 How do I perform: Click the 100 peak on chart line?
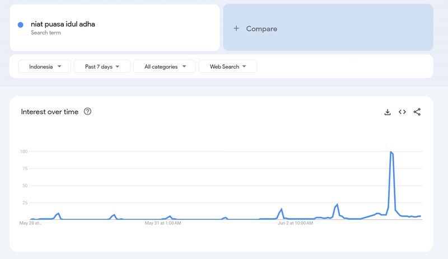(x=390, y=152)
